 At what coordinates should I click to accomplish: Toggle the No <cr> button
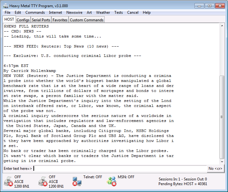215,169
